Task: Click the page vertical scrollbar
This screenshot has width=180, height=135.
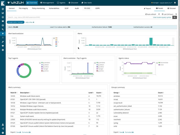Action: point(179,62)
